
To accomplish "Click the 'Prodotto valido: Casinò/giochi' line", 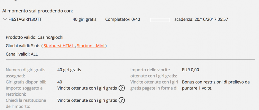I will (34, 37).
